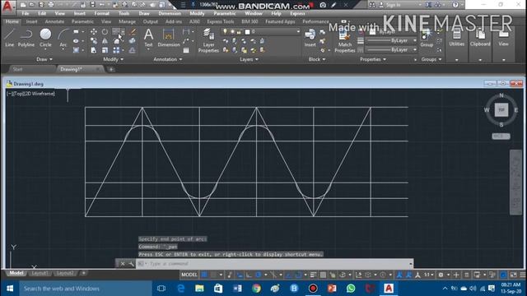Open the Start file tab

click(x=17, y=69)
